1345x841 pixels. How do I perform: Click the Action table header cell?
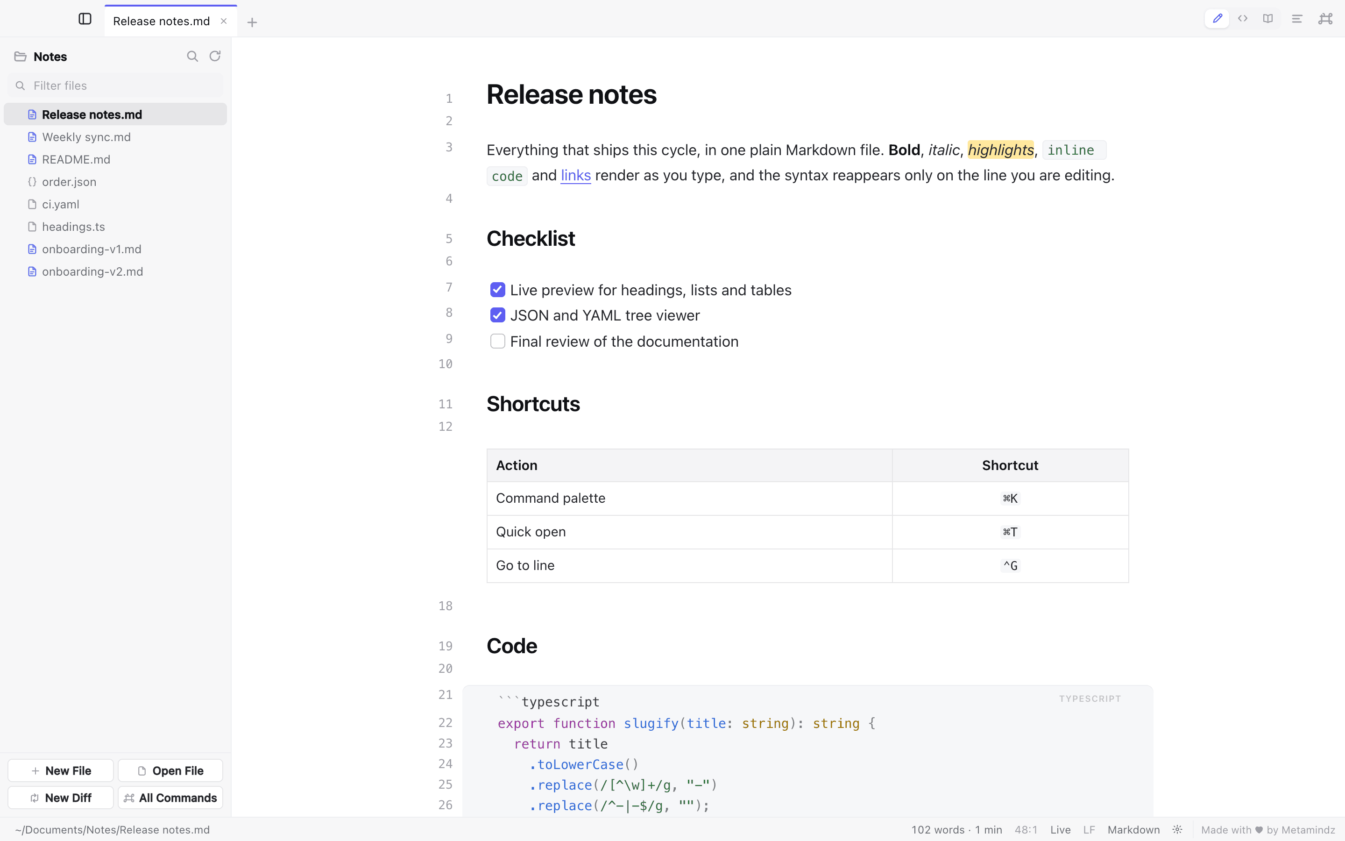[690, 465]
